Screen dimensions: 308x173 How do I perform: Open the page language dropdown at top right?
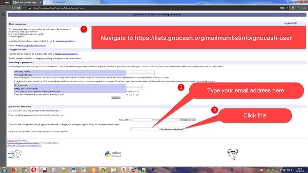coord(291,23)
